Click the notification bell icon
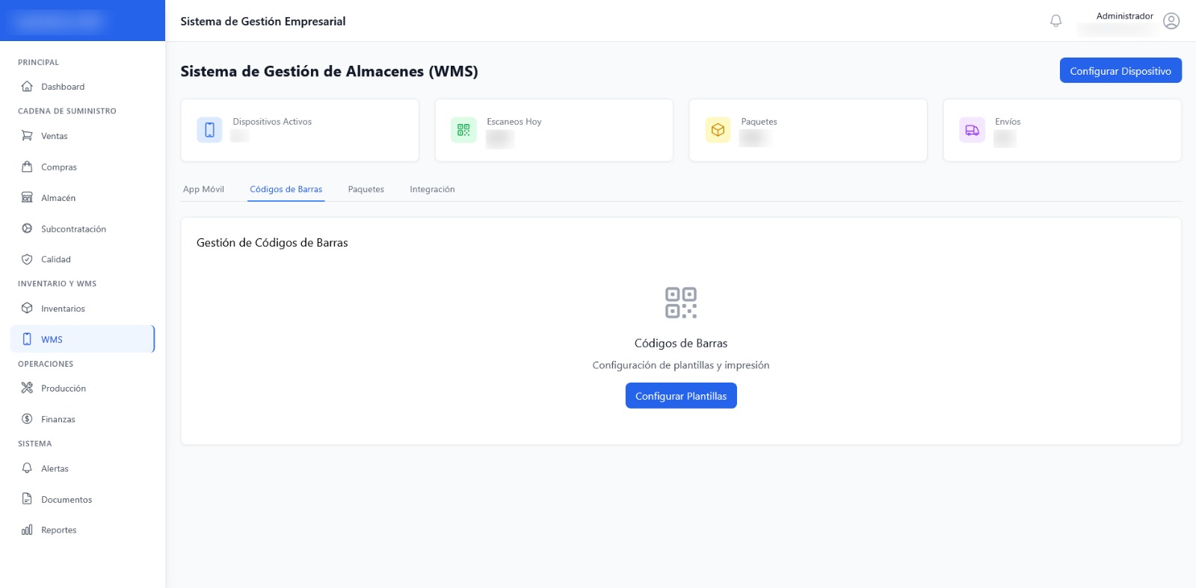 (1055, 21)
